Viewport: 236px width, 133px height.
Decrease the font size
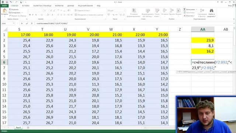coord(54,11)
